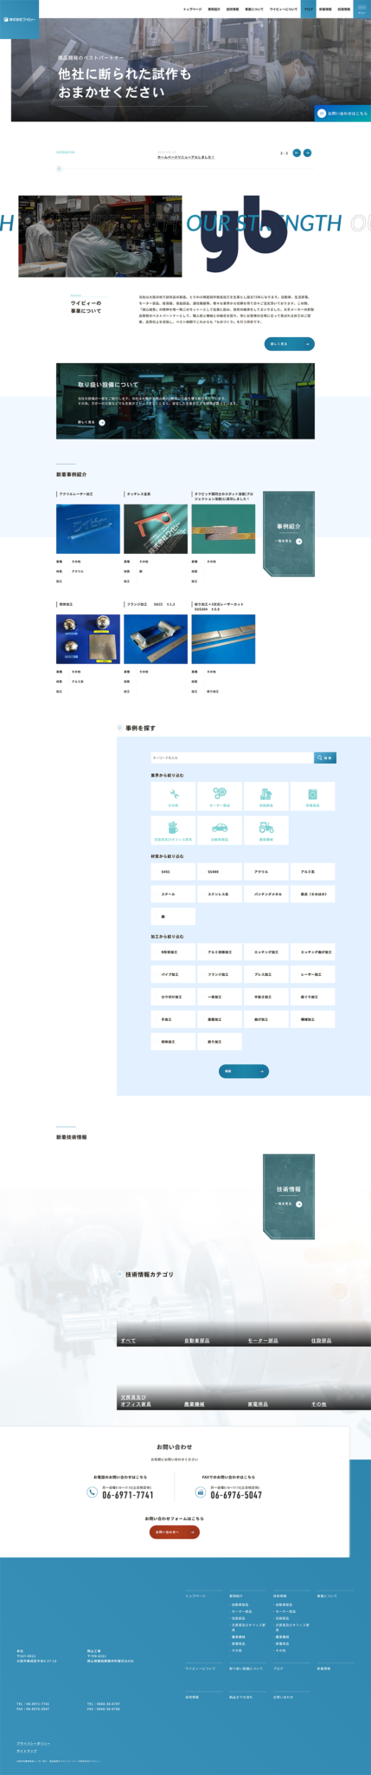Open the アクリルレーザー加工 case thumbnail
This screenshot has width=371, height=1775.
88,529
